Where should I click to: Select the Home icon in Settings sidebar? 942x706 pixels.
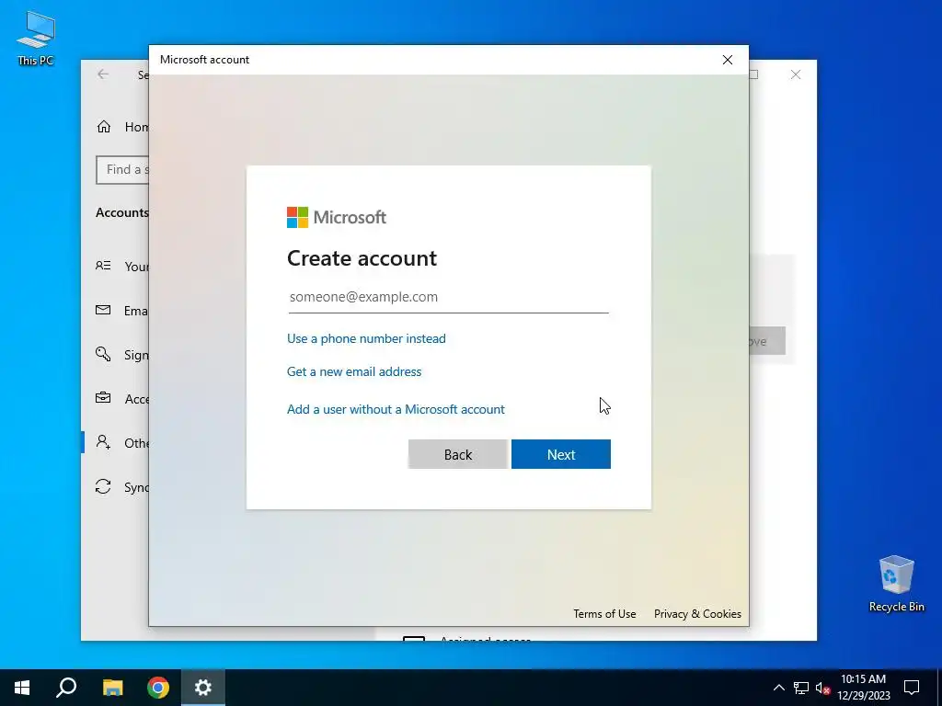click(x=104, y=127)
